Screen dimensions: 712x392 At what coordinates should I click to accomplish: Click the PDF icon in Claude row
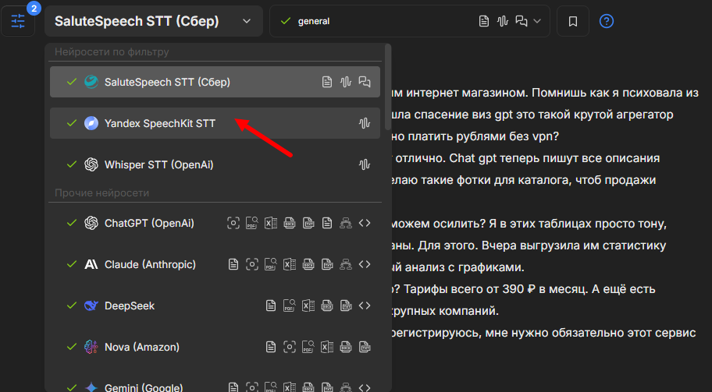pos(270,265)
